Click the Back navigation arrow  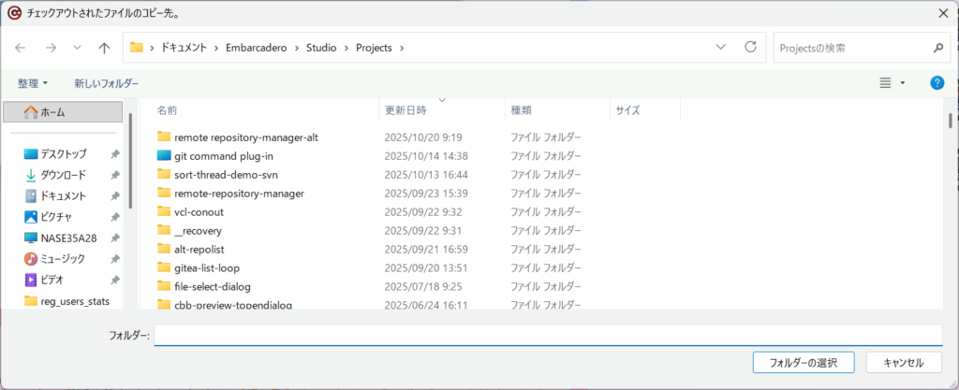pyautogui.click(x=21, y=48)
